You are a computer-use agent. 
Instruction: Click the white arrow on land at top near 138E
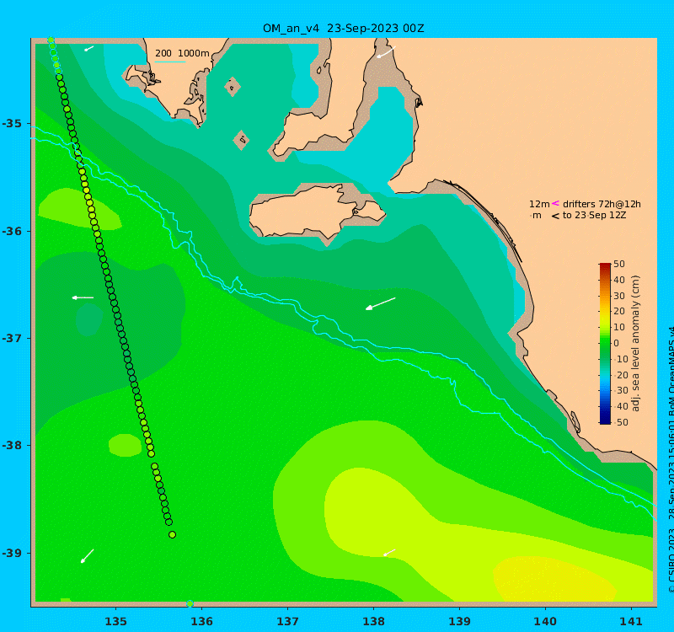[386, 52]
